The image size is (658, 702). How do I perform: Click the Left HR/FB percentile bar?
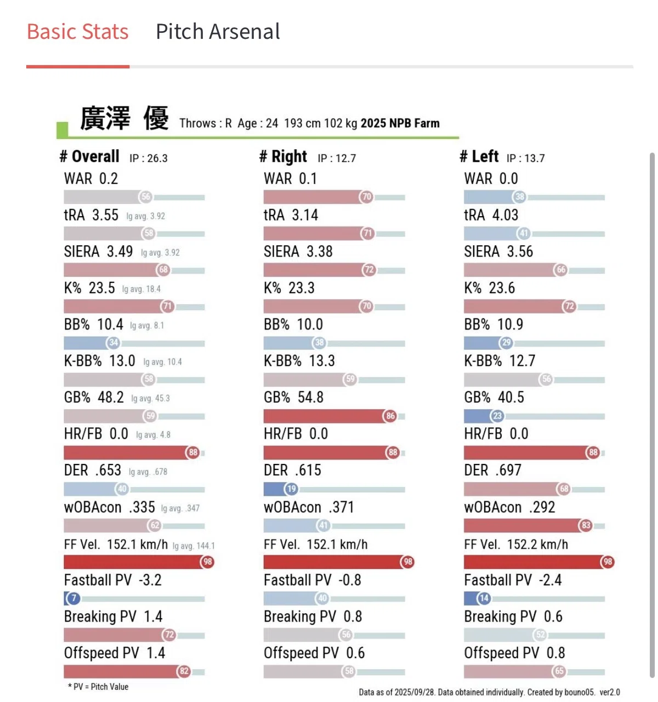point(535,452)
